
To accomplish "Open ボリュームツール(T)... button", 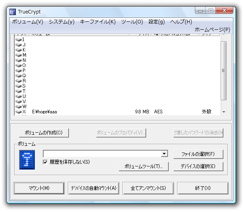I will (144, 166).
